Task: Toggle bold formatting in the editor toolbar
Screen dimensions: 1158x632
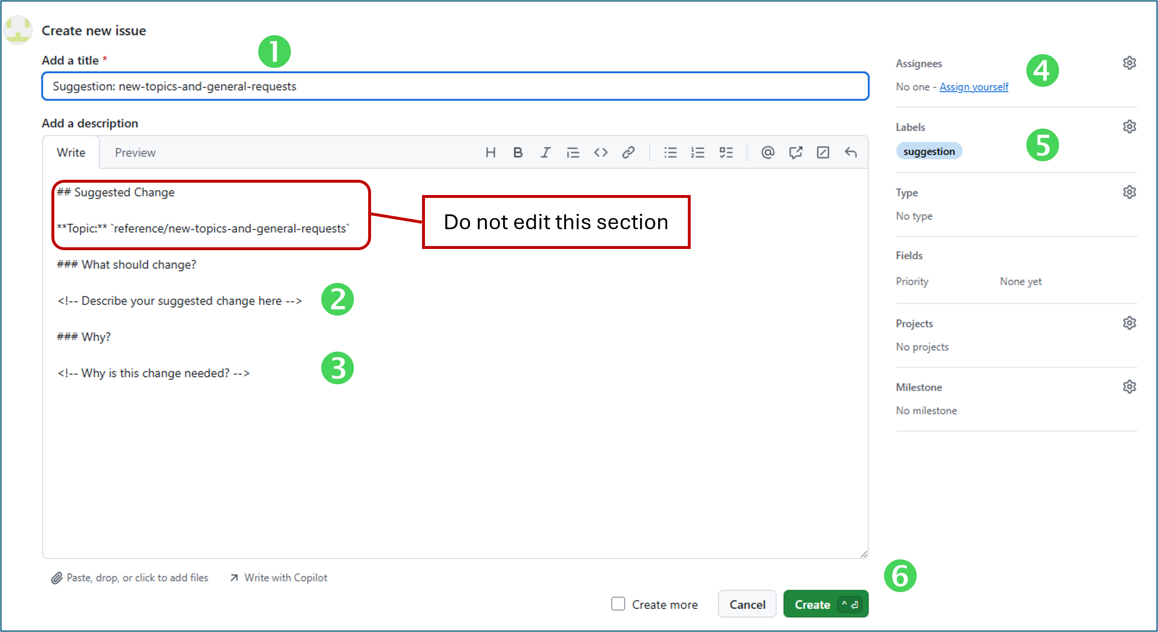Action: tap(518, 153)
